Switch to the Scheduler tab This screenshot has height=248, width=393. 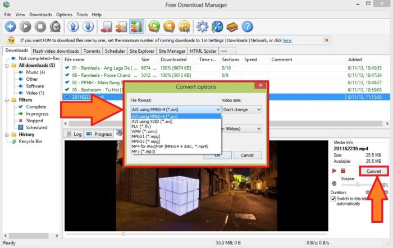(115, 51)
